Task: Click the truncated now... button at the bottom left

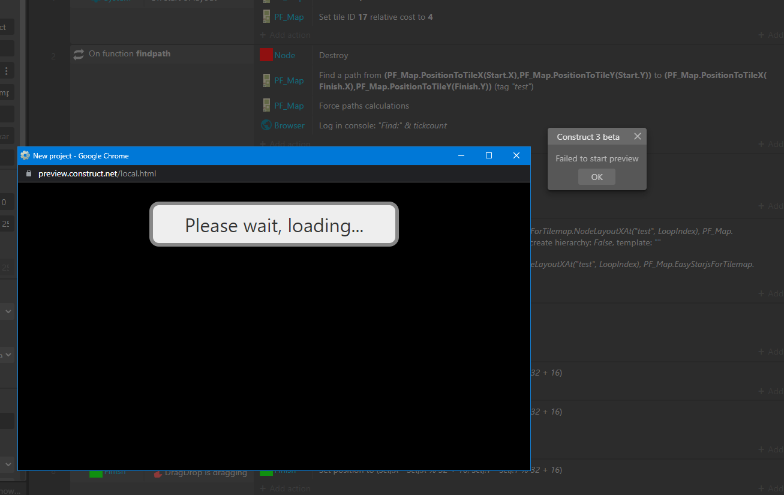Action: click(10, 490)
